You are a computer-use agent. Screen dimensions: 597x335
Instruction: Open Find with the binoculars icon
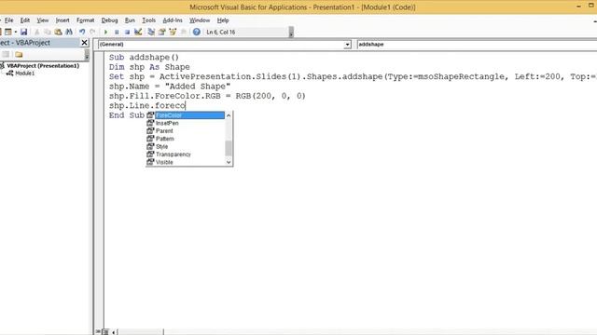69,32
